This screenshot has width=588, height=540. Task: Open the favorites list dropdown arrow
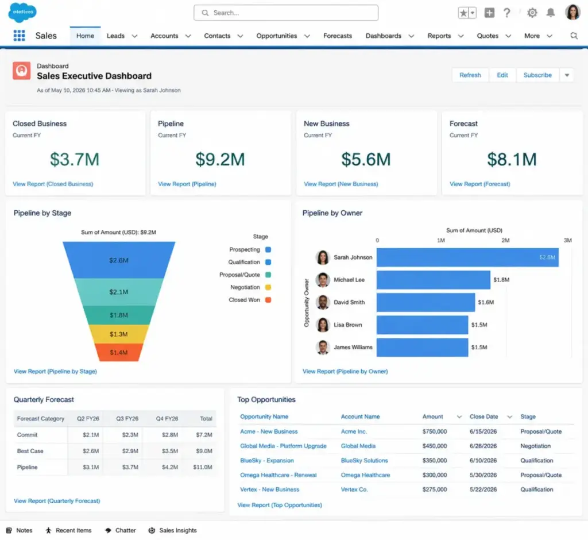tap(473, 13)
